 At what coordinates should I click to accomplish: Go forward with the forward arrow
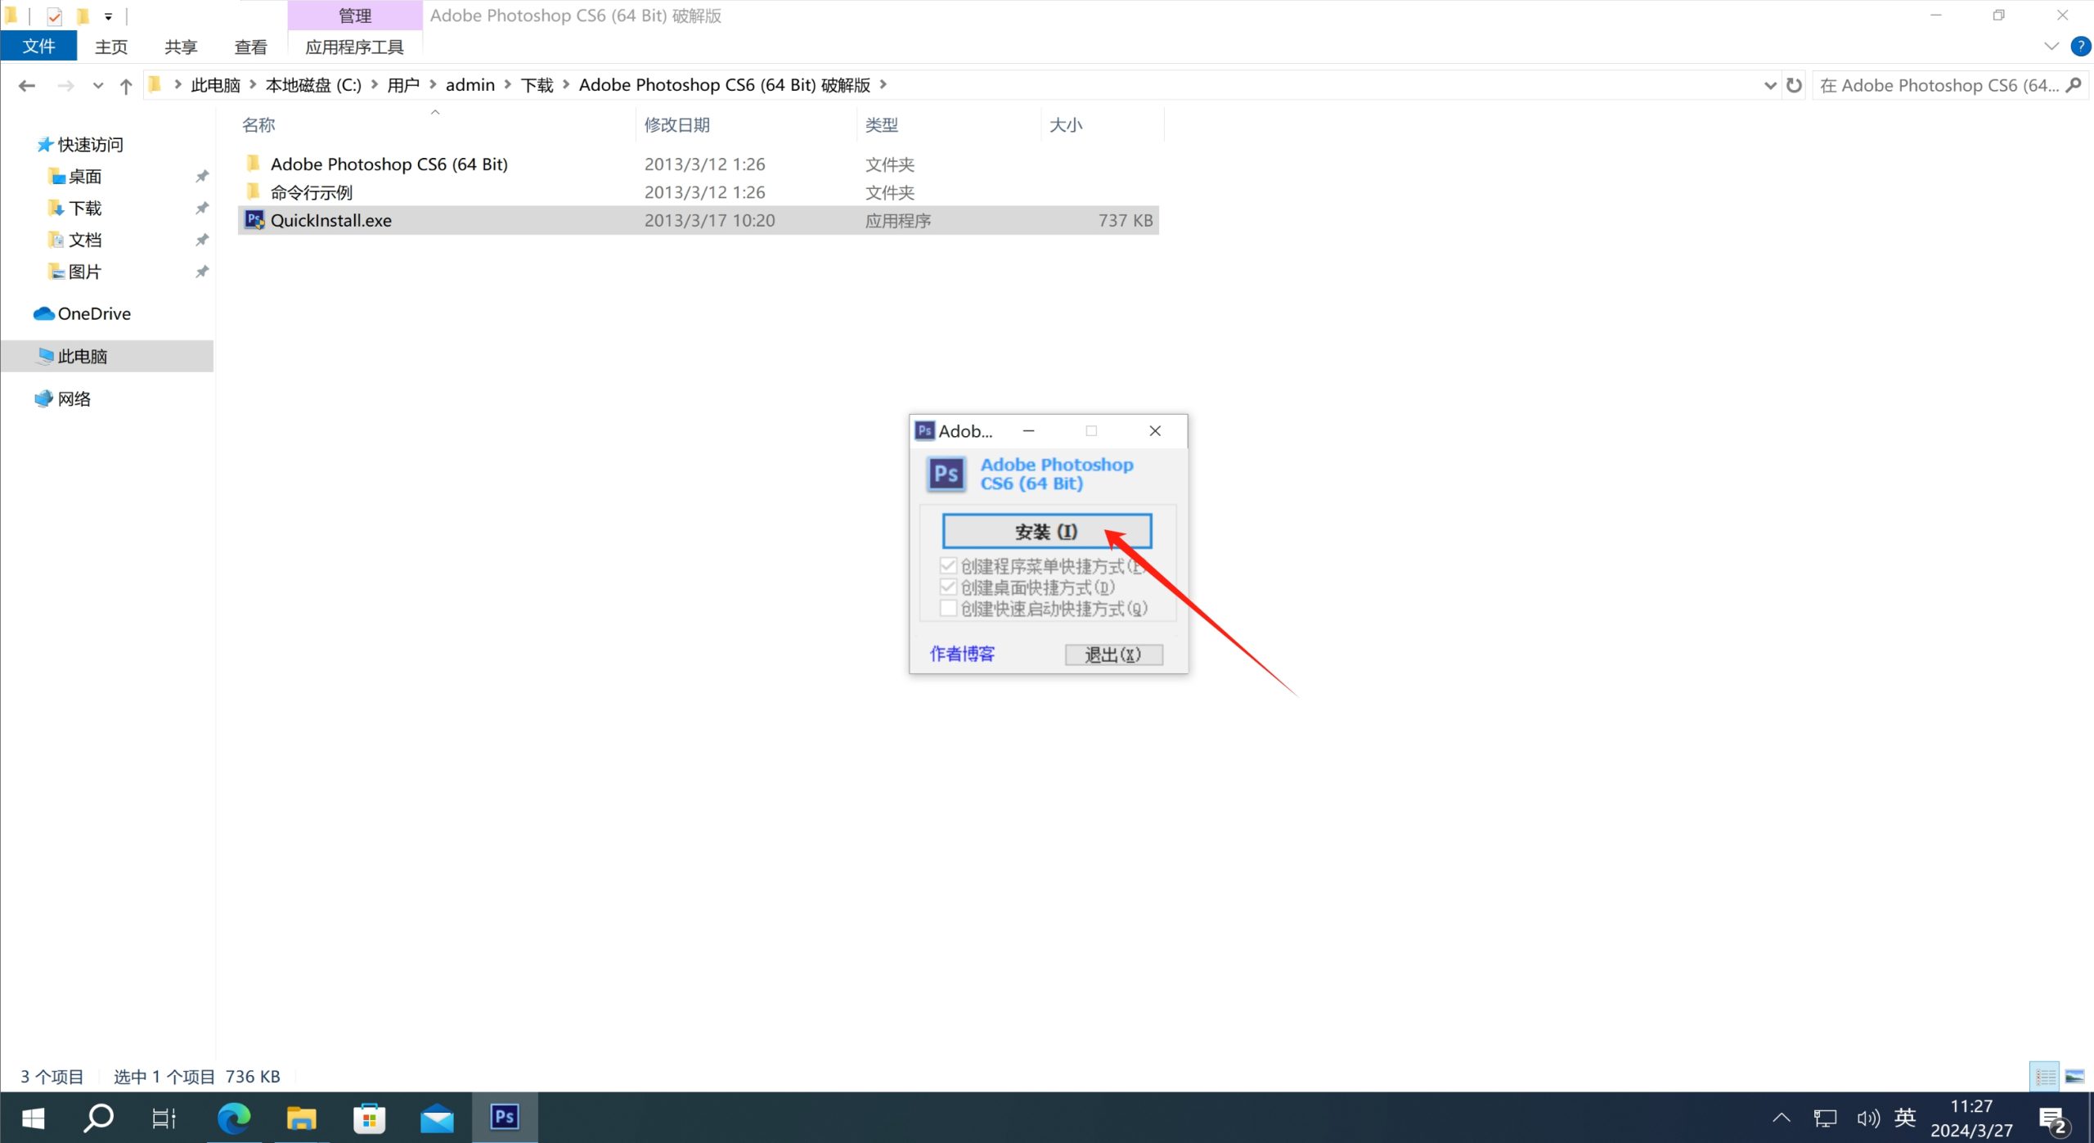(x=65, y=85)
